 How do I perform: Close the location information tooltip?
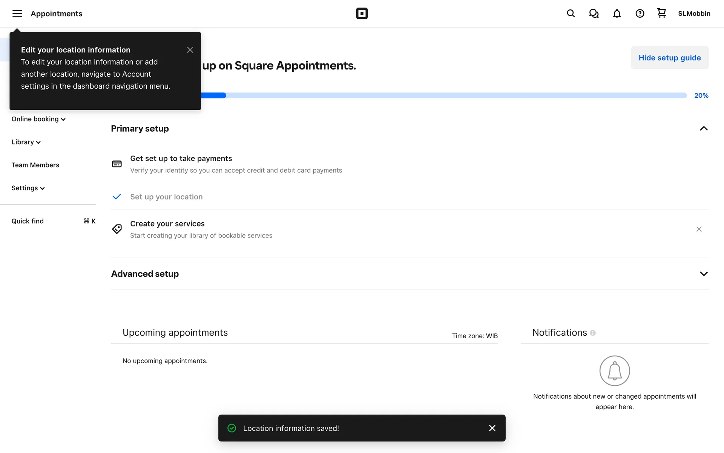coord(190,50)
